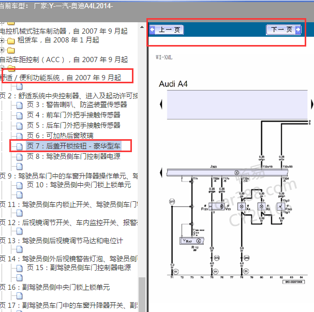This screenshot has height=312, width=314.
Task: Click document icon beside 页 3
Action: (x=20, y=105)
